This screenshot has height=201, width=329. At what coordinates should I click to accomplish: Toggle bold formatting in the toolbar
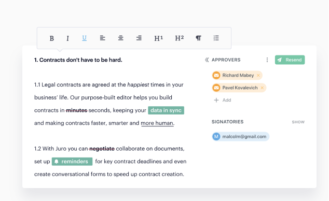point(51,38)
